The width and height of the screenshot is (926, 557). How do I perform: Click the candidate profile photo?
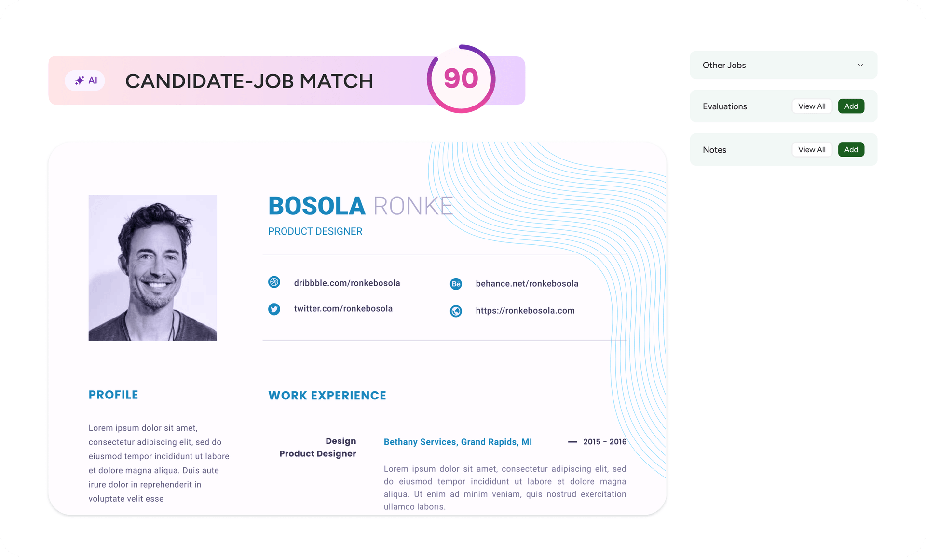click(152, 267)
